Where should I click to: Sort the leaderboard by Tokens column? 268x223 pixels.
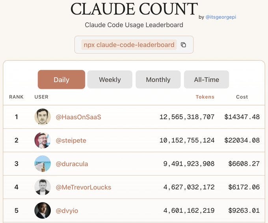[205, 97]
